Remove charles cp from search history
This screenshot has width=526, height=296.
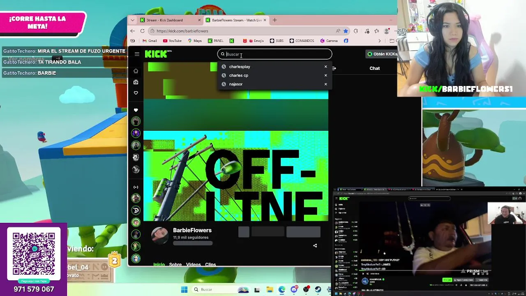point(325,75)
